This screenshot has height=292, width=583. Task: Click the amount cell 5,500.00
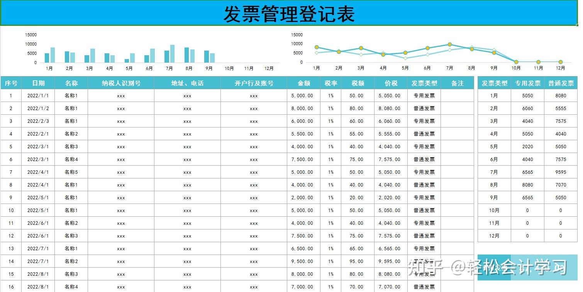303,134
